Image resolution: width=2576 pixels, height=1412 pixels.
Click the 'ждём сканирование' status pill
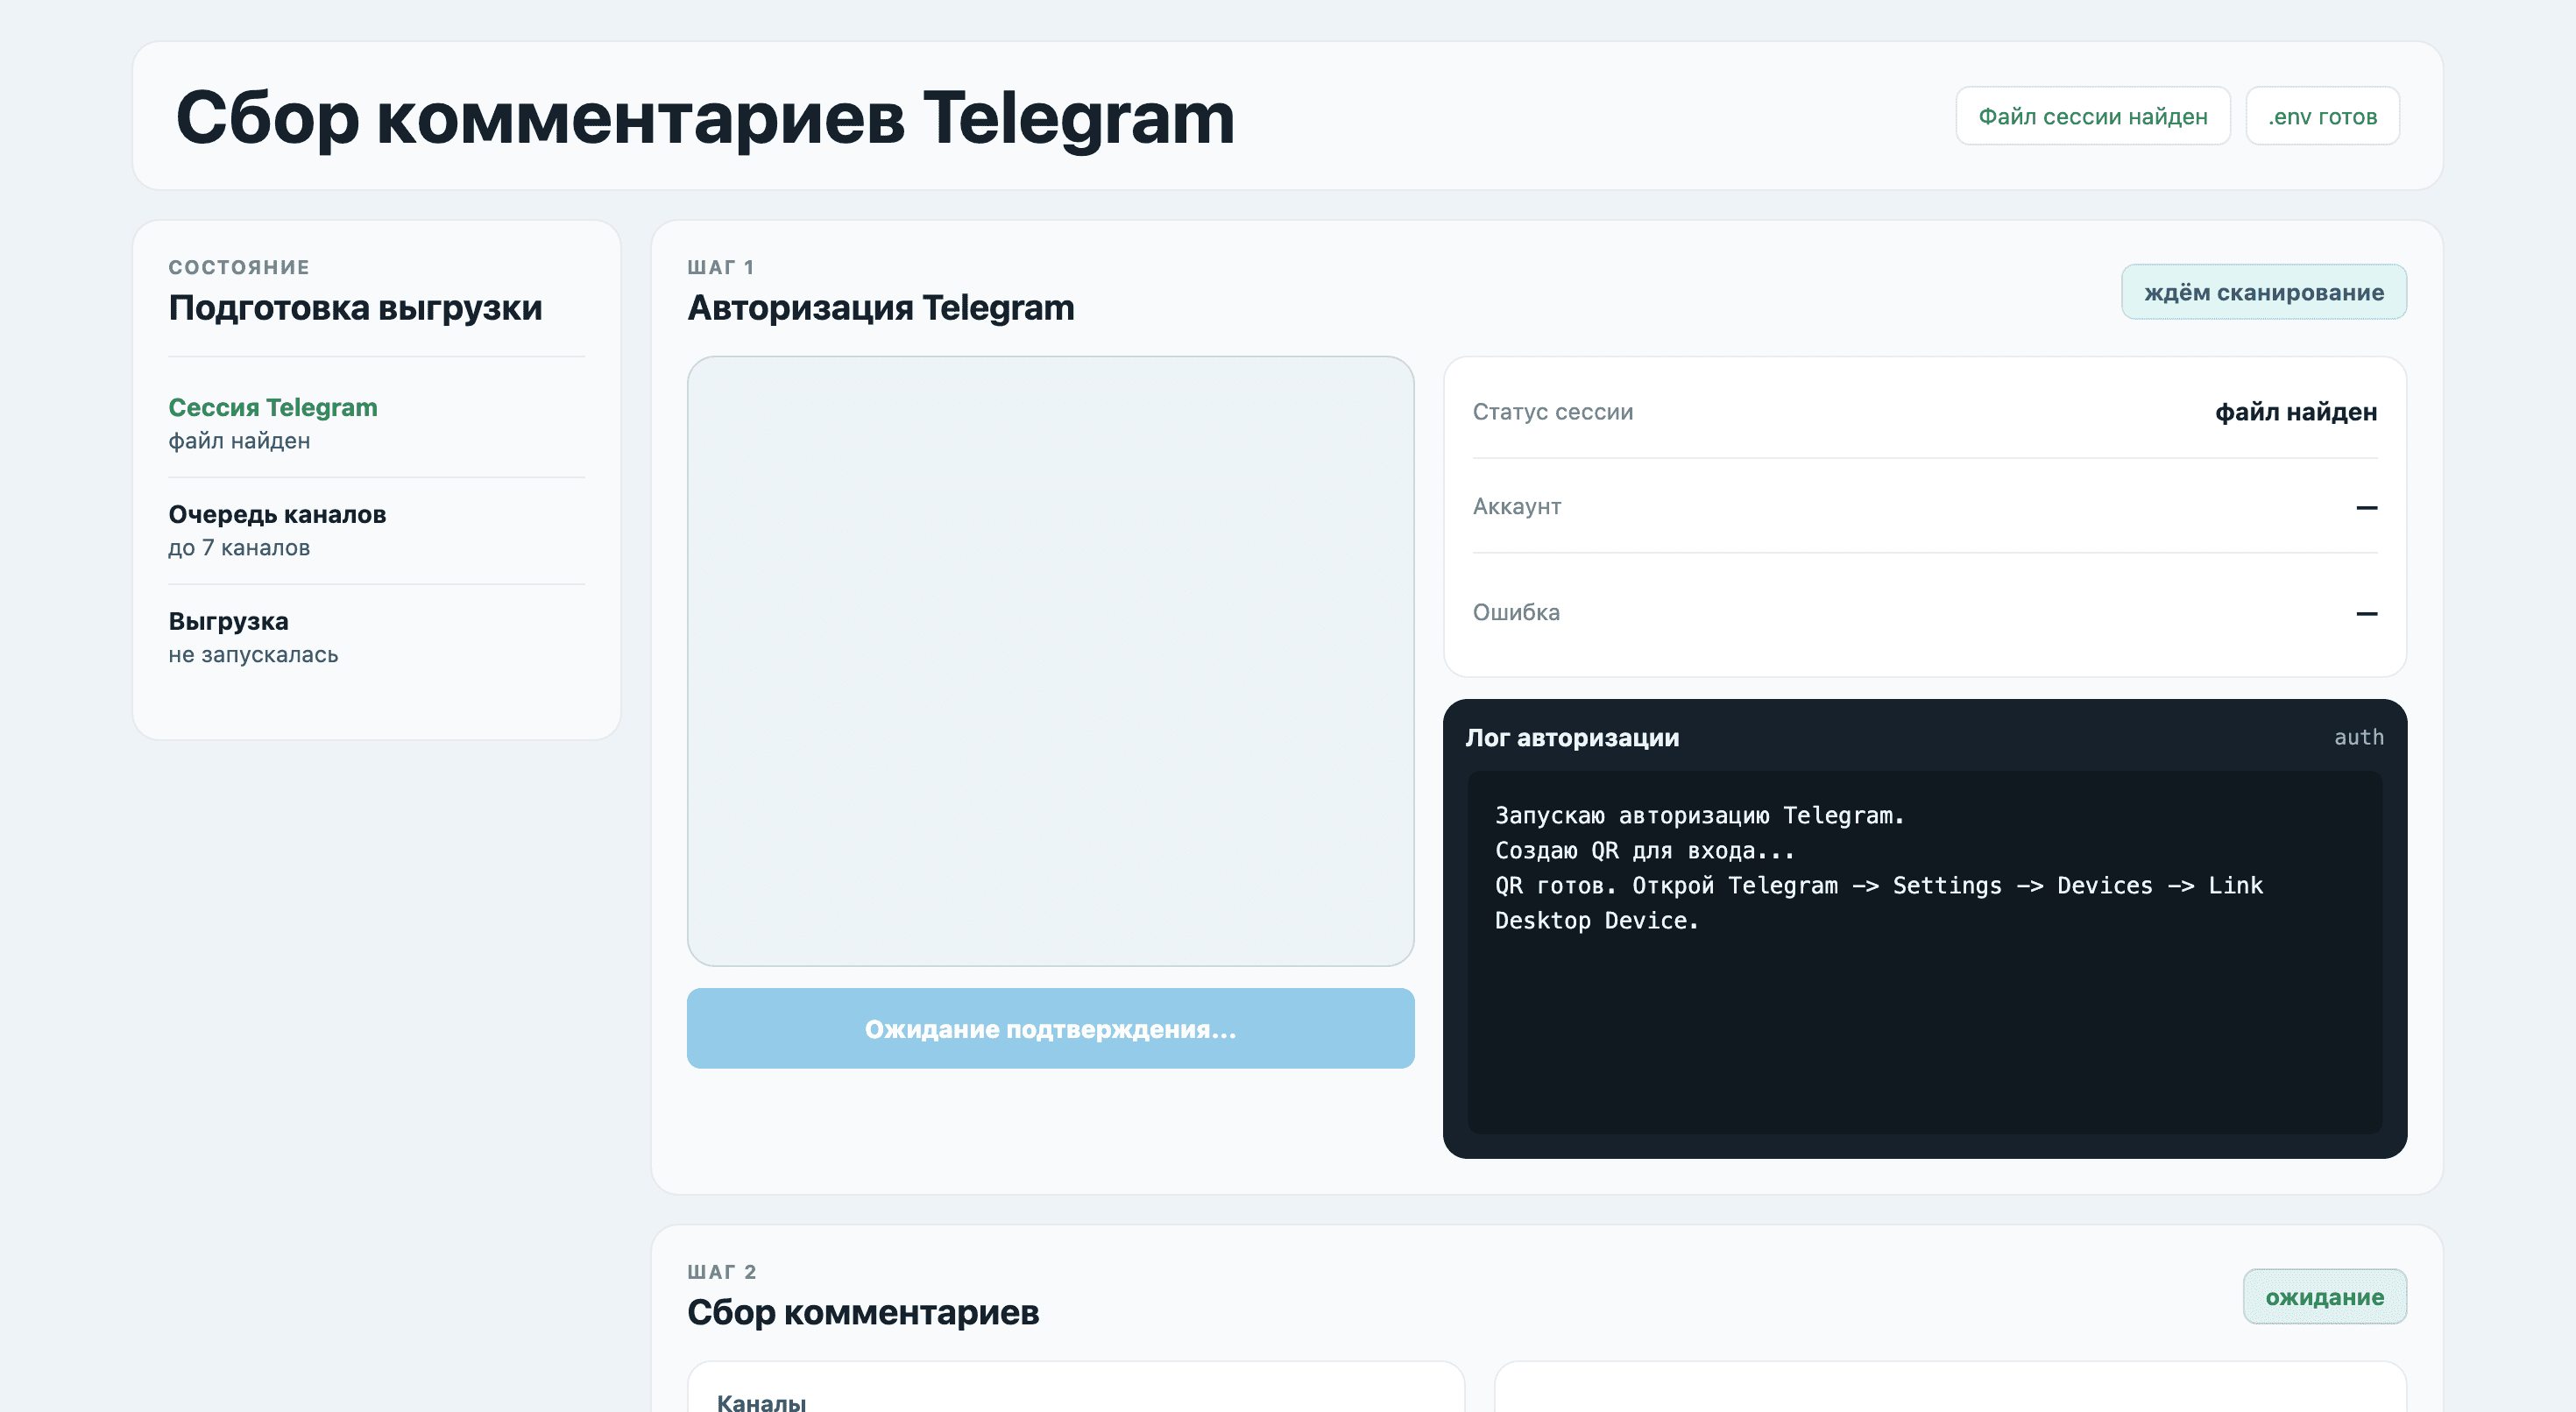click(2263, 292)
